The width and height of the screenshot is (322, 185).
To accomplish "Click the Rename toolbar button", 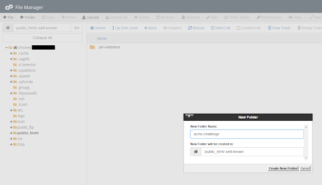I will [191, 17].
